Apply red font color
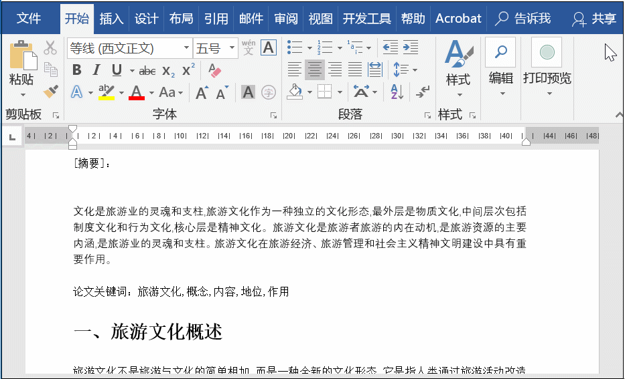The image size is (625, 379). click(x=136, y=93)
